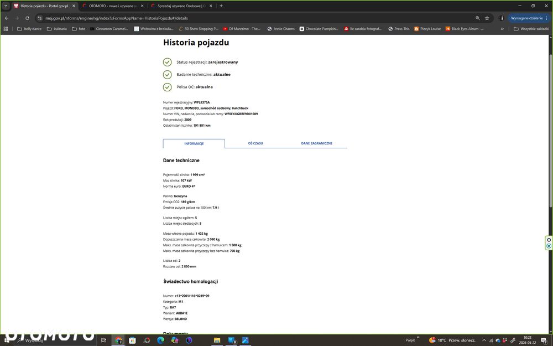Image resolution: width=553 pixels, height=346 pixels.
Task: Open Microsoft Store from the taskbar
Action: 132,340
